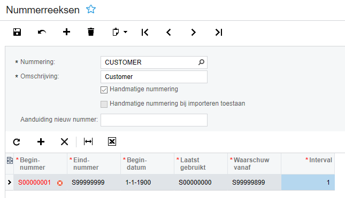This screenshot has width=345, height=198.
Task: Add a new numbering record with the top plus icon
Action: [x=66, y=32]
